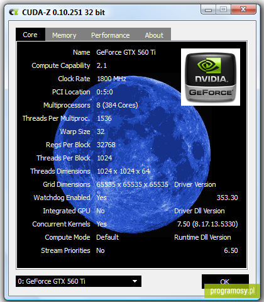Click the NVIDIA GeForce logo image
This screenshot has width=264, height=302.
[x=211, y=77]
